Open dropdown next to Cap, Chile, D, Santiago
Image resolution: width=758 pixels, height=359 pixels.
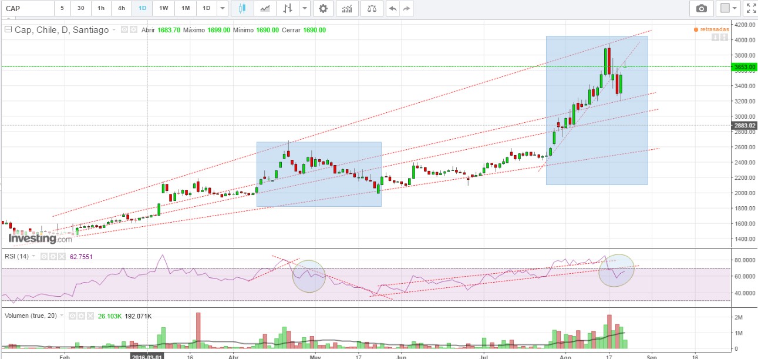pos(114,29)
